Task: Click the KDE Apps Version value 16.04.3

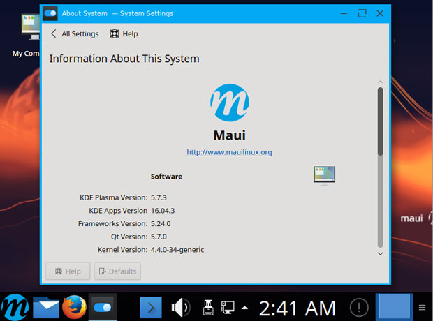Action: [x=163, y=211]
